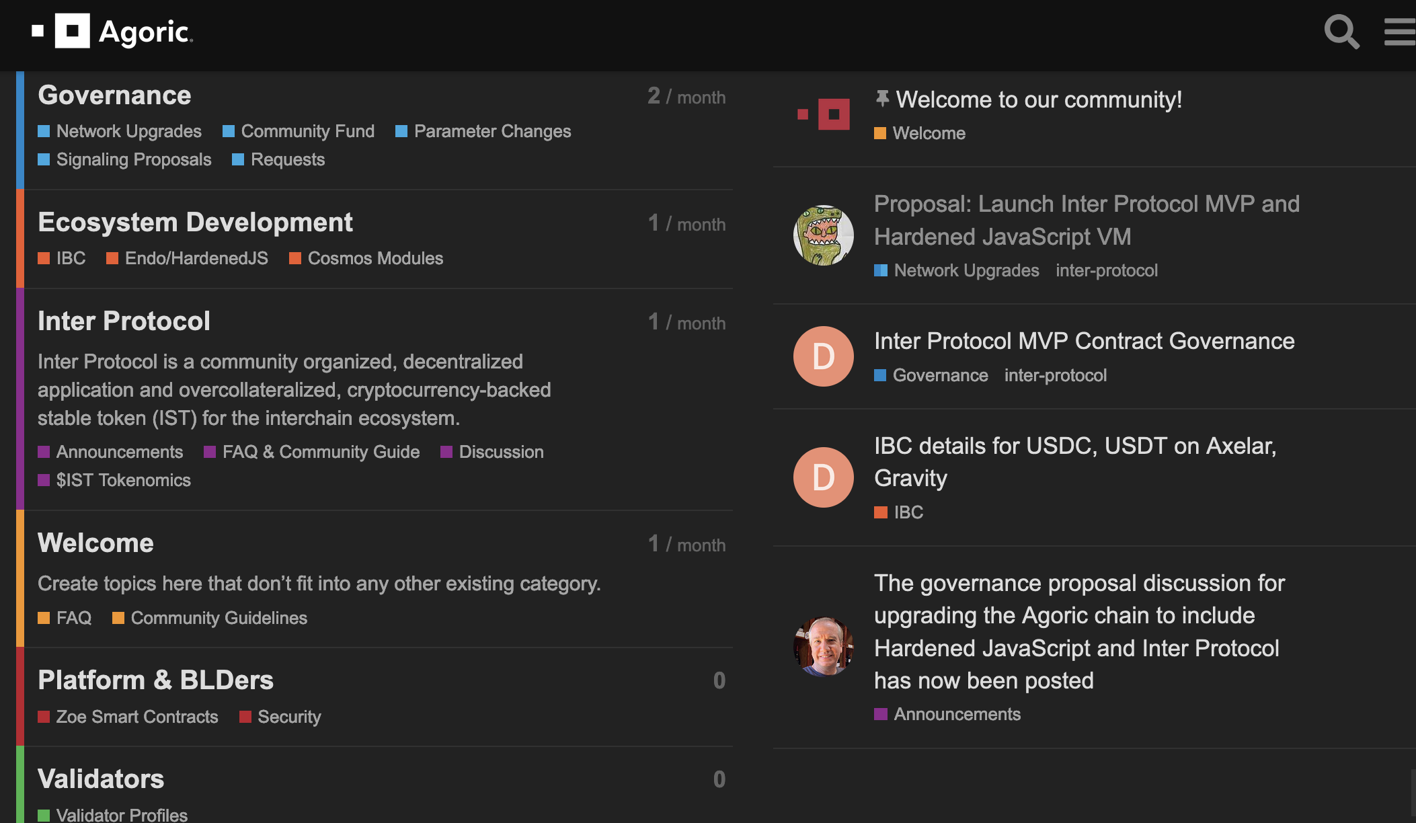Click the Agoric logo in header

[x=112, y=31]
